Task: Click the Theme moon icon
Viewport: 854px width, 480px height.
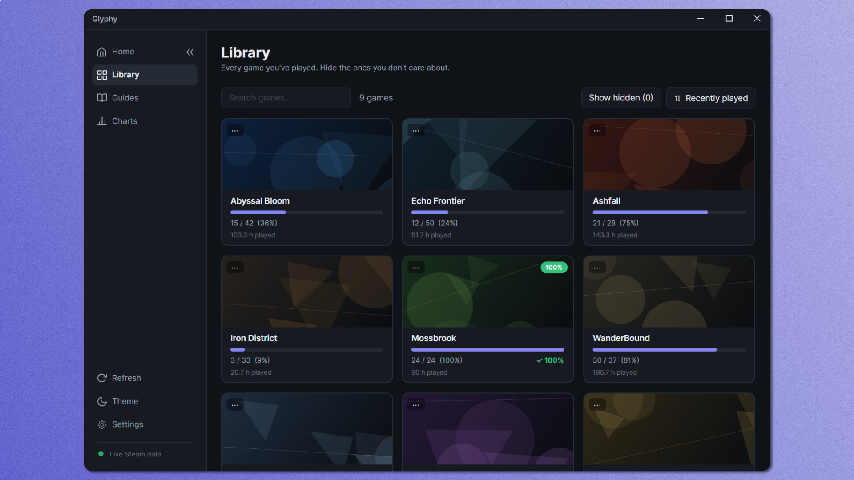Action: click(102, 401)
